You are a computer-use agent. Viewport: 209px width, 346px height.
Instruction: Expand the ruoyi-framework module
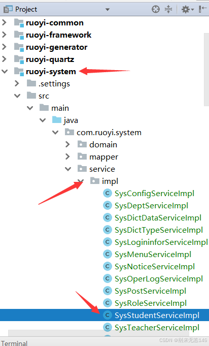4,35
